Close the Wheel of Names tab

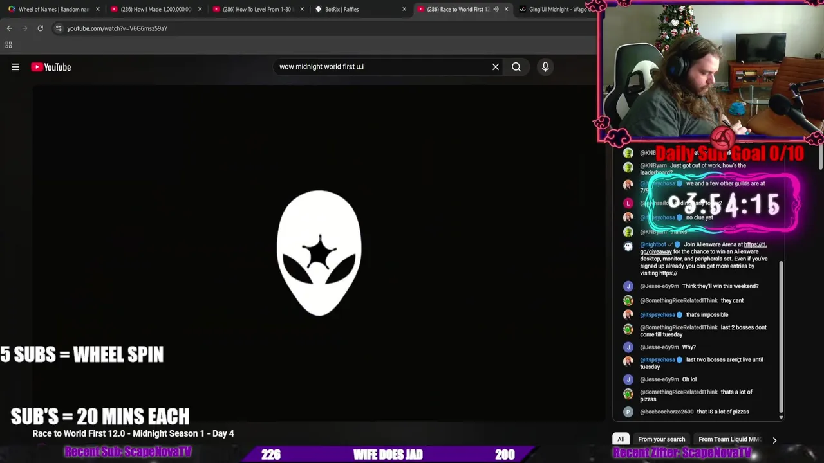(x=98, y=9)
